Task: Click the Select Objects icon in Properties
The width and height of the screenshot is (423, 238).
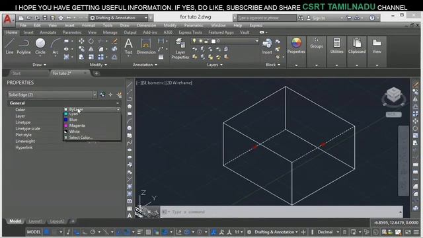Action: click(110, 95)
